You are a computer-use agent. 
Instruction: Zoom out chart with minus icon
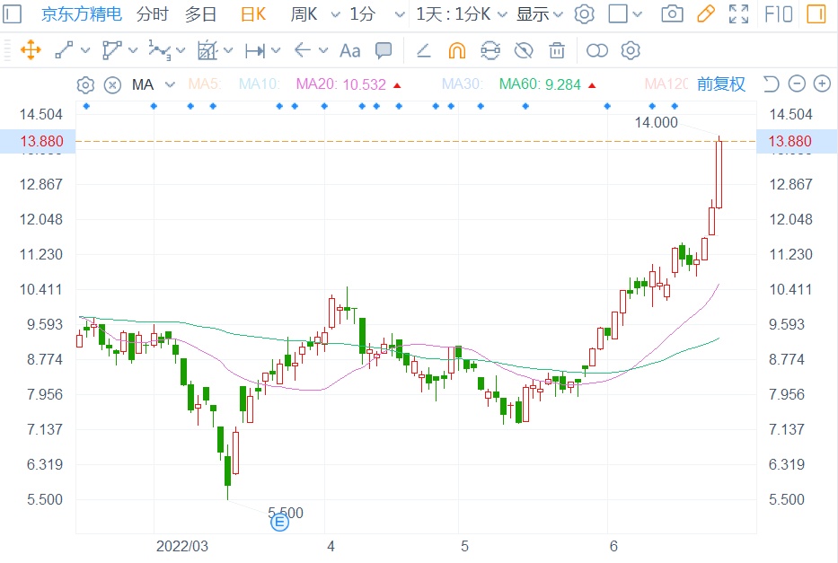point(797,84)
